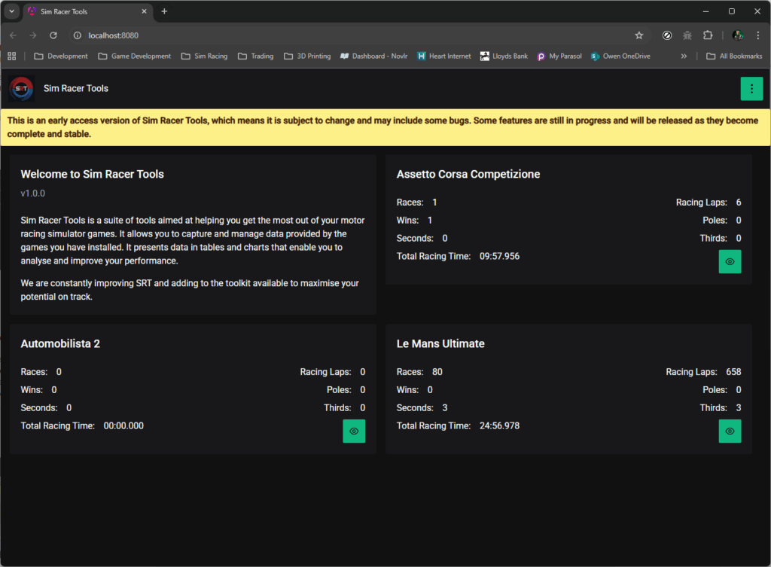Click the Chrome three-dot menu icon

coord(757,35)
